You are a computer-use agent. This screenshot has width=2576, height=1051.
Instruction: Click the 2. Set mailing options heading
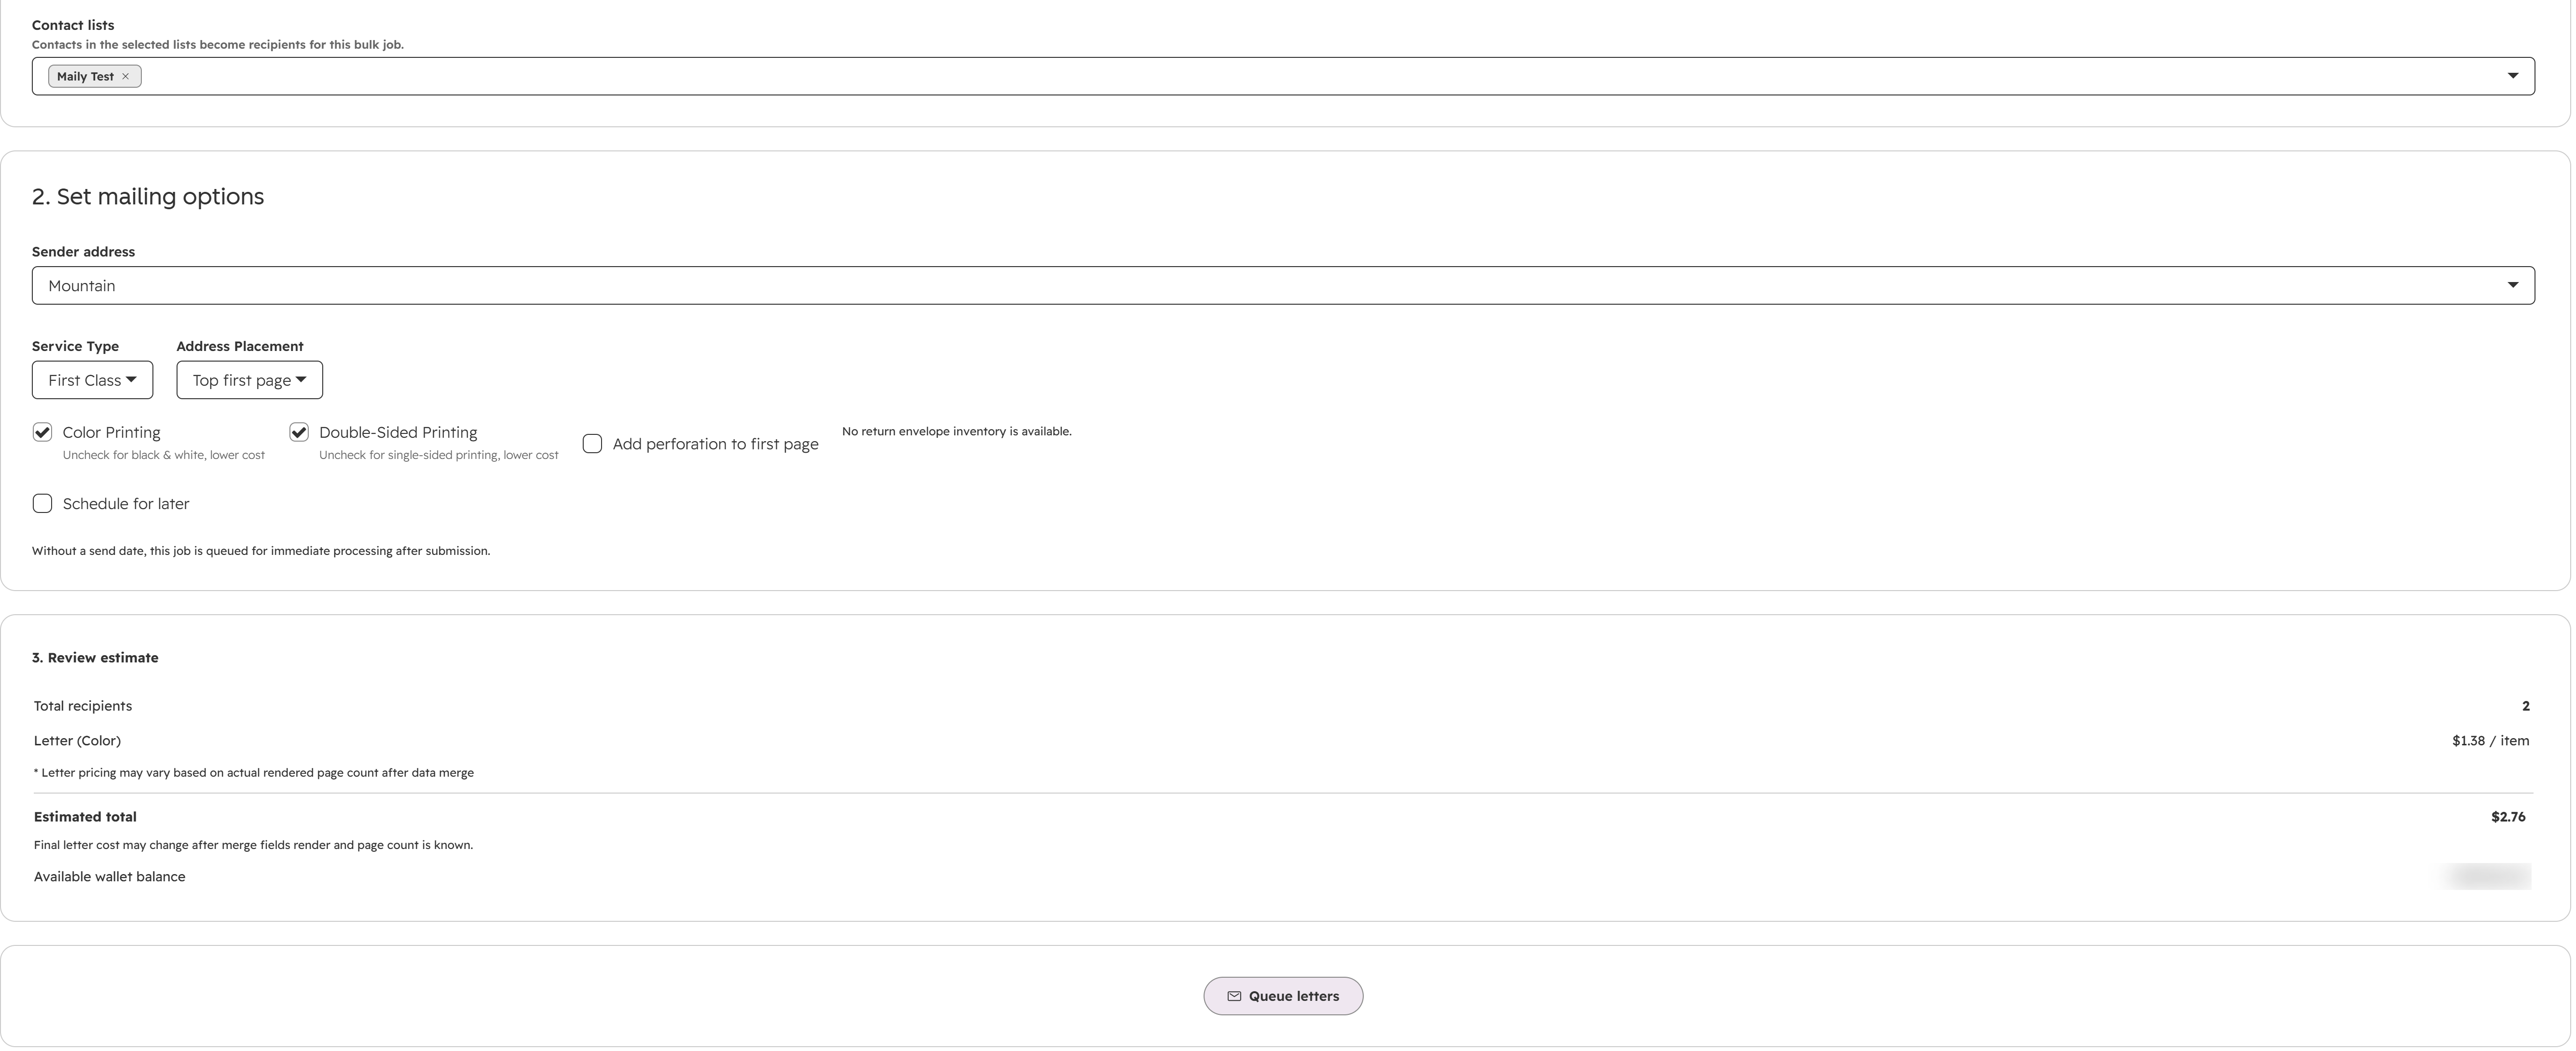point(148,196)
